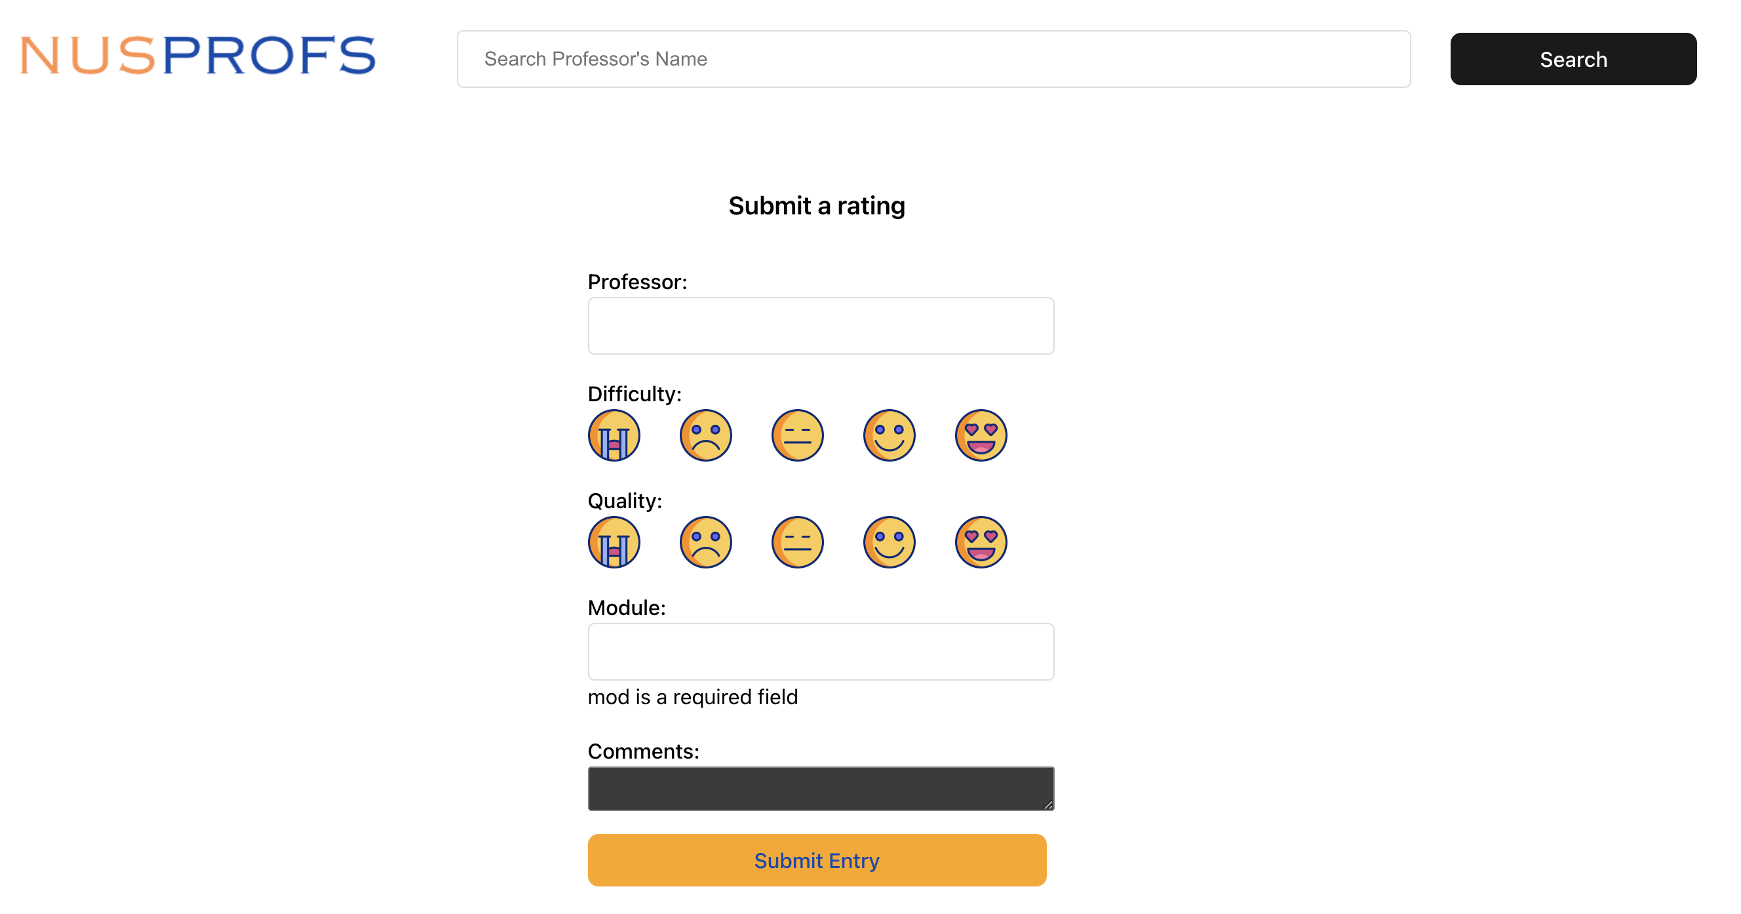Image resolution: width=1741 pixels, height=914 pixels.
Task: Grab the Comments textarea resize handle
Action: click(x=1047, y=805)
